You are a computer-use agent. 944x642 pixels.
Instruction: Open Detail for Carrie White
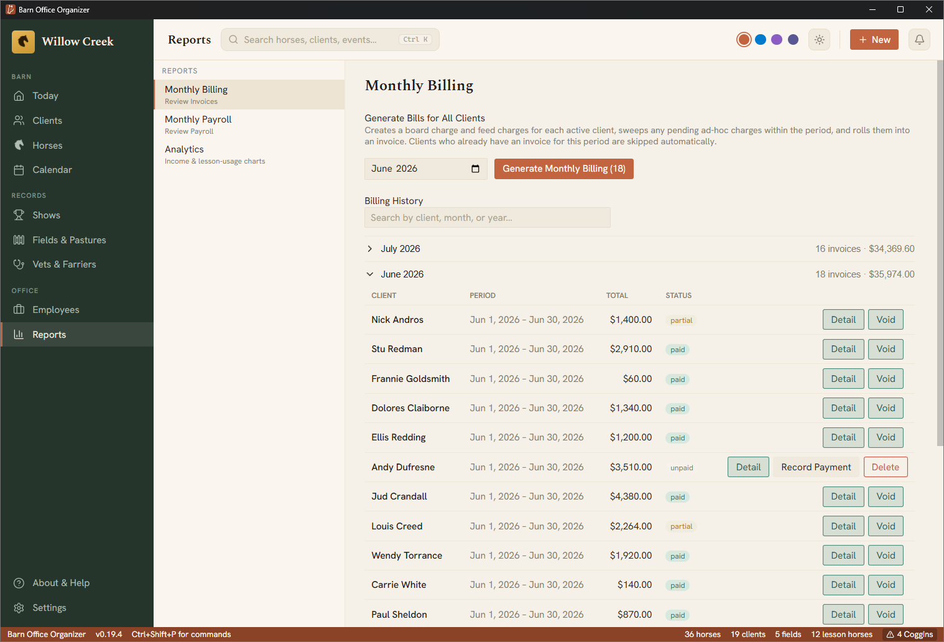point(843,585)
